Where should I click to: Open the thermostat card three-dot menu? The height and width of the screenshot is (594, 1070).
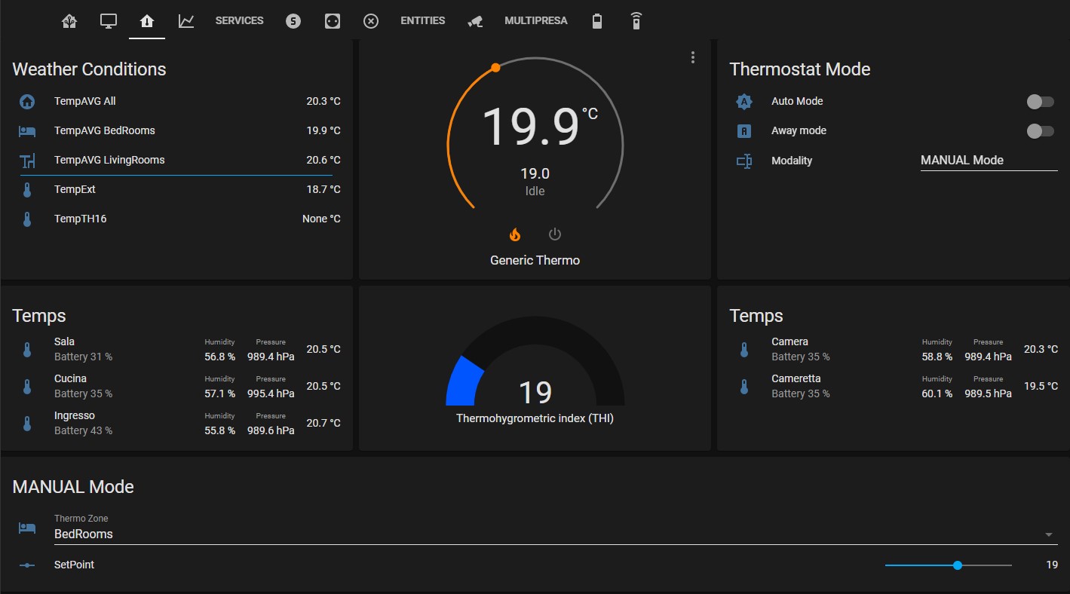coord(693,57)
